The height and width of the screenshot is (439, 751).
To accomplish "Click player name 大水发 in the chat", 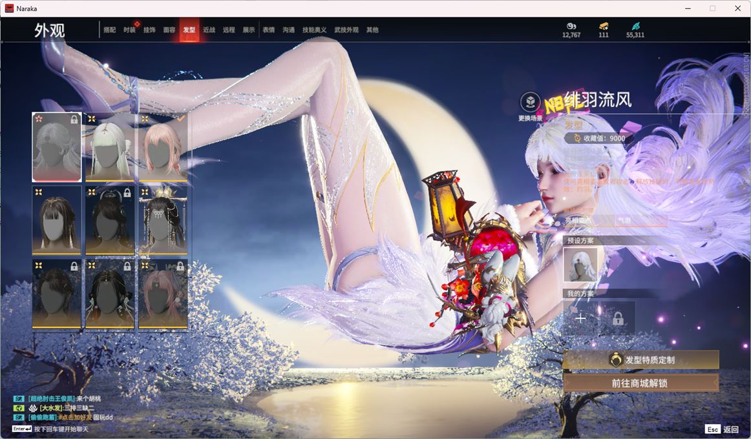I will click(51, 408).
